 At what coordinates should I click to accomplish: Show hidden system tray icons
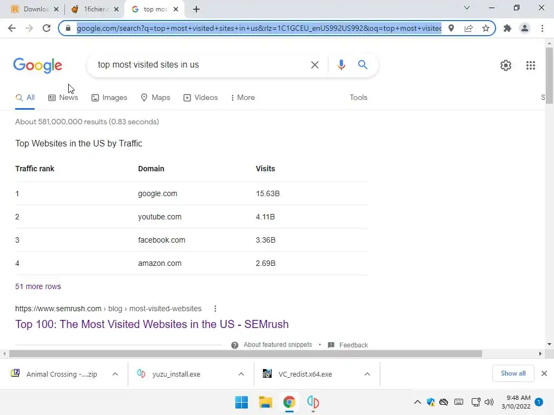click(x=417, y=402)
